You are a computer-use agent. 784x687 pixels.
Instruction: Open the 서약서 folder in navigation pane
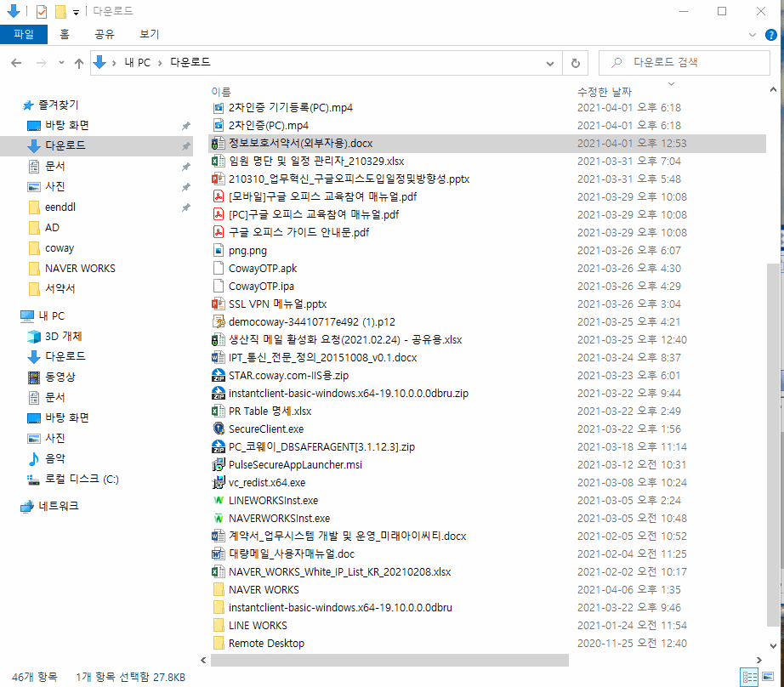point(60,288)
